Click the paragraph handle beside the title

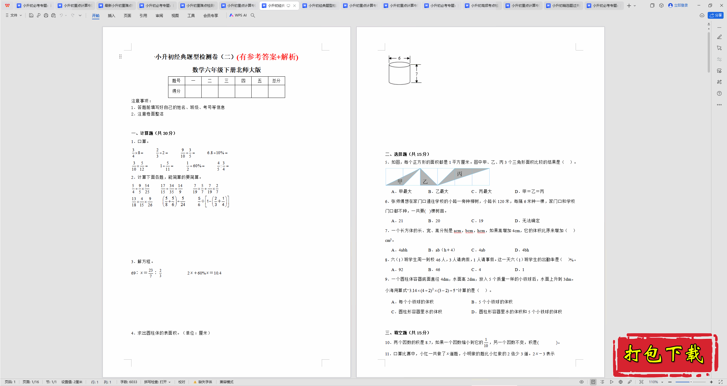120,56
